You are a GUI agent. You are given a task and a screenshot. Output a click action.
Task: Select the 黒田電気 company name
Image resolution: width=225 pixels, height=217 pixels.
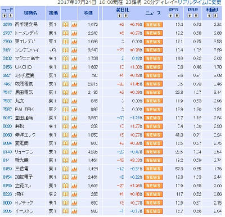(x=24, y=92)
